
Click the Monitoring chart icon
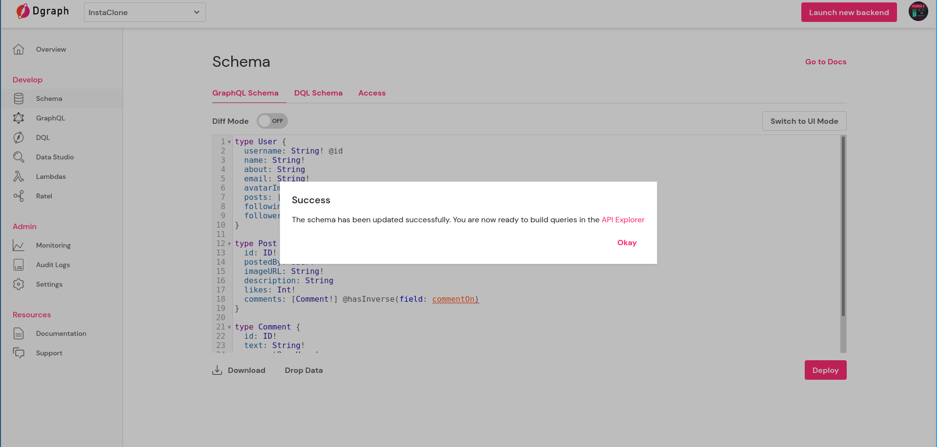tap(19, 245)
